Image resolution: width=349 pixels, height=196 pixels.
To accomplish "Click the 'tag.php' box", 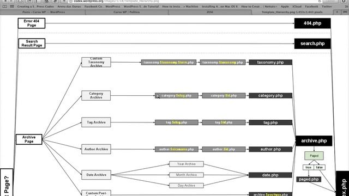I will (x=270, y=122).
